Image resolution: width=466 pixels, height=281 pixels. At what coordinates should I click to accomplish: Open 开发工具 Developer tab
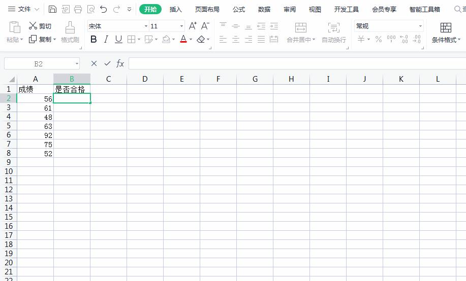coord(347,10)
